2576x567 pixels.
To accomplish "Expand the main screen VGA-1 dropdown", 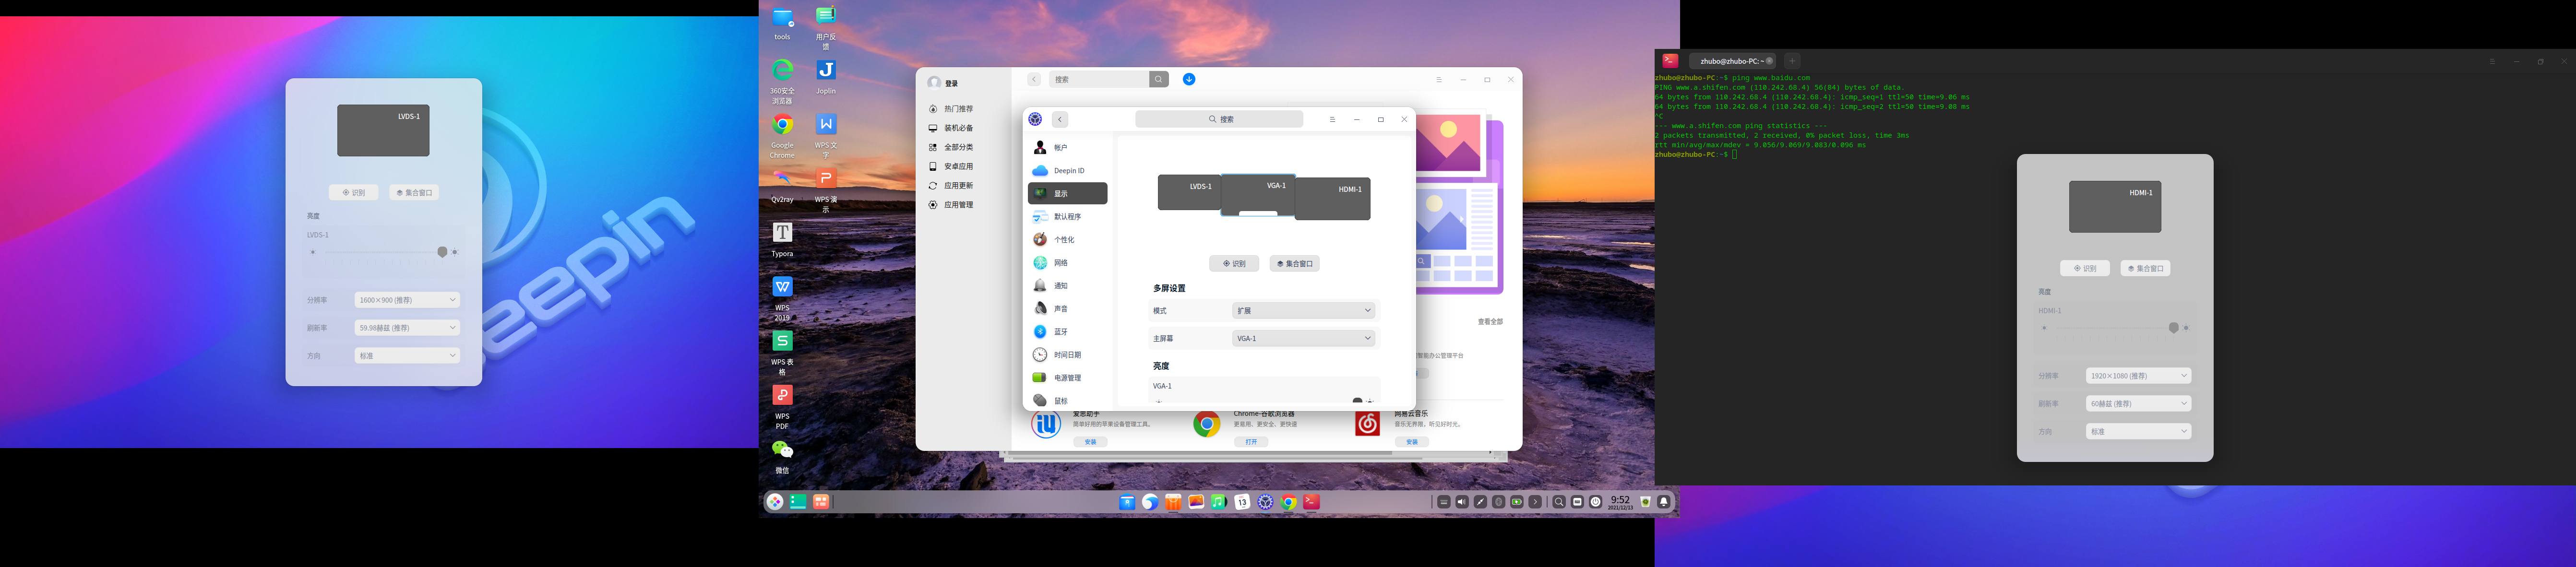I will pos(1303,339).
